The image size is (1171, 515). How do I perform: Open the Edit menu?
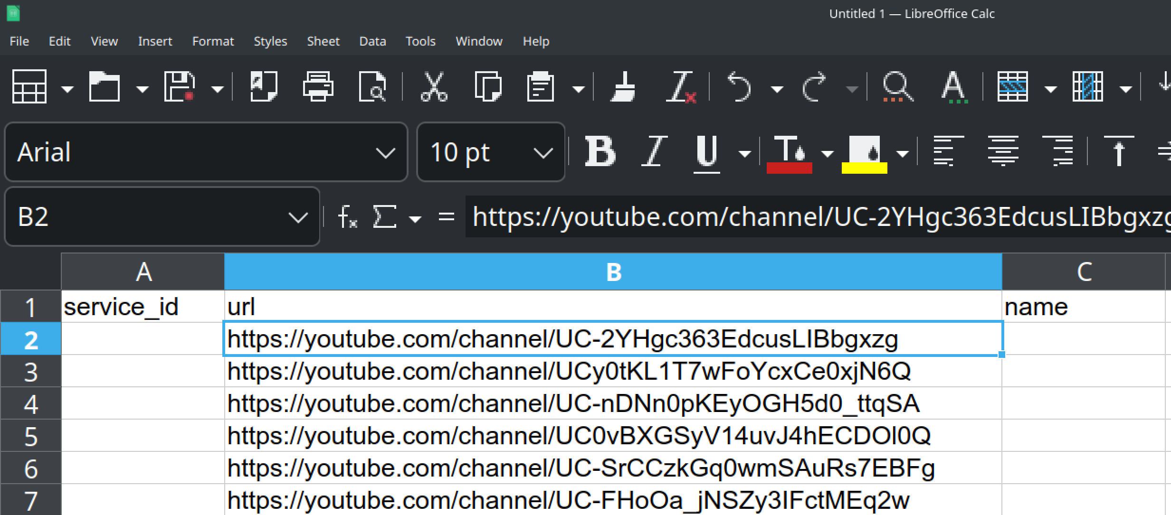point(59,41)
